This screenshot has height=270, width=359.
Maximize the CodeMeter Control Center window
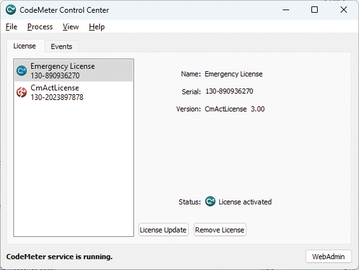click(x=315, y=10)
